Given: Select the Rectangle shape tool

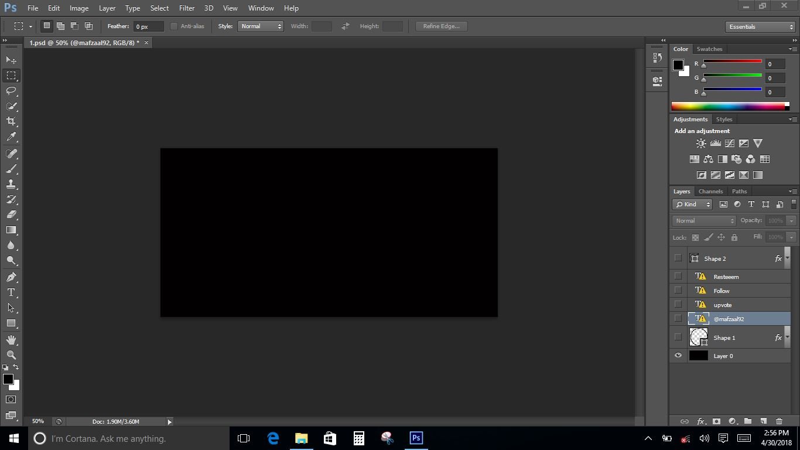Looking at the screenshot, I should 11,323.
